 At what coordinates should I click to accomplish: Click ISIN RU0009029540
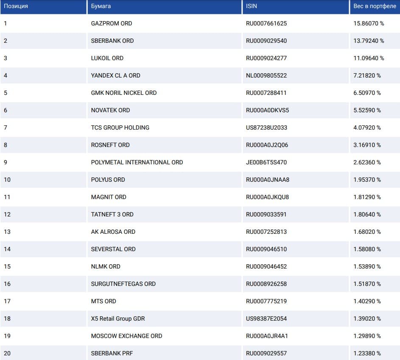(266, 41)
